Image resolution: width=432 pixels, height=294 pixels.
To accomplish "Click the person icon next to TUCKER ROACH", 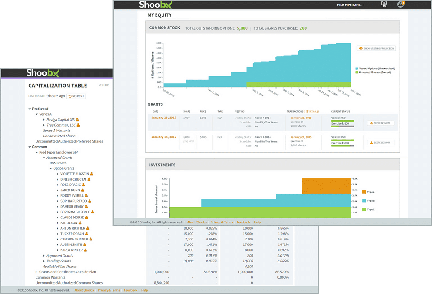I will [x=87, y=234].
